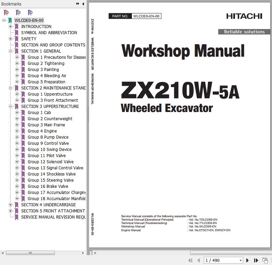The height and width of the screenshot is (265, 272).
Task: Open Group 13 Signal Control Valve bookmark
Action: tap(55, 168)
